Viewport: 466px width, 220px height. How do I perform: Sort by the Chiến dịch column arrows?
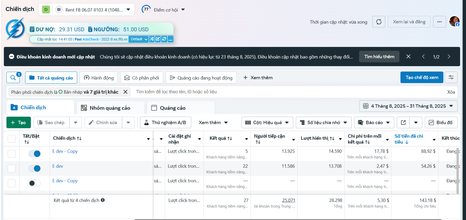[x=79, y=138]
